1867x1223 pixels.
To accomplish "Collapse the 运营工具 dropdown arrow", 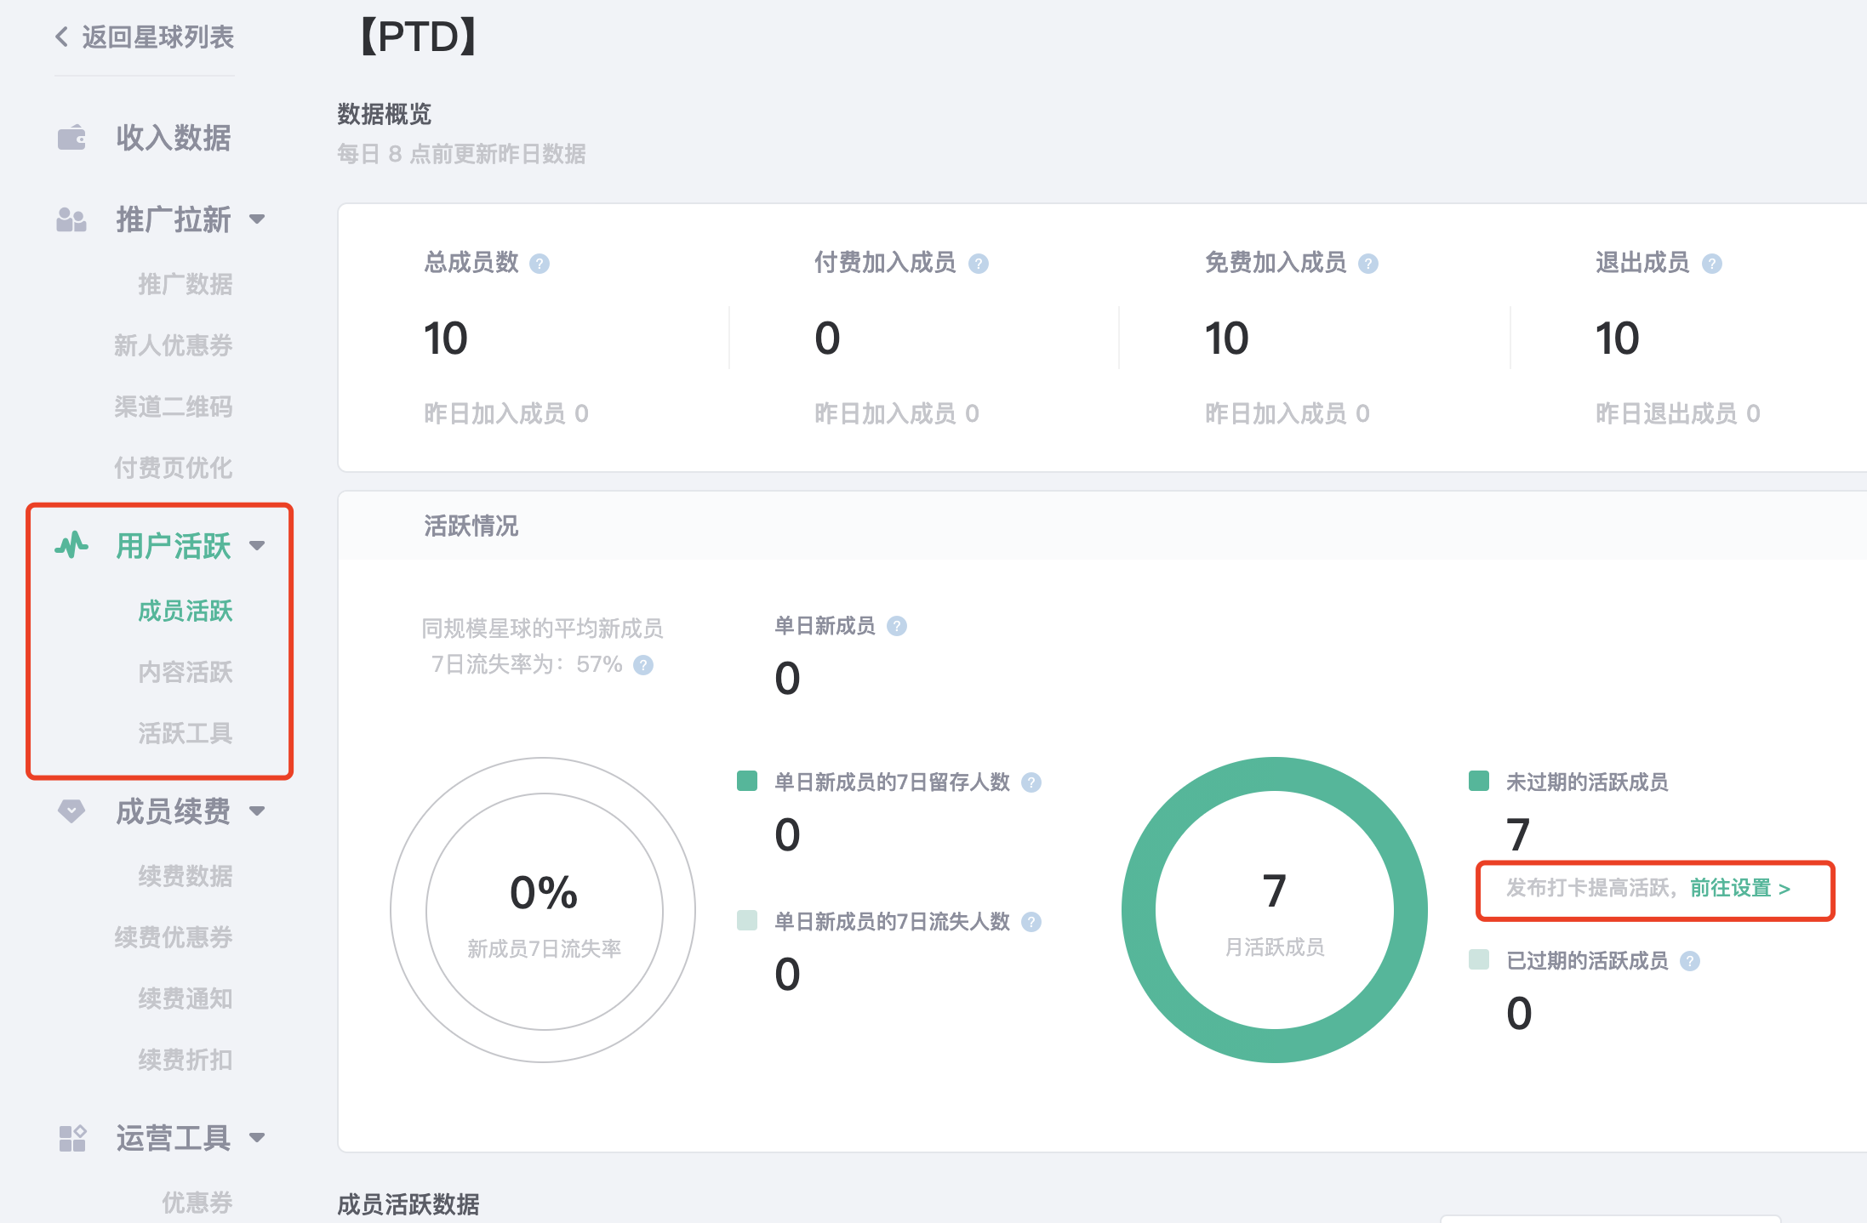I will click(257, 1138).
